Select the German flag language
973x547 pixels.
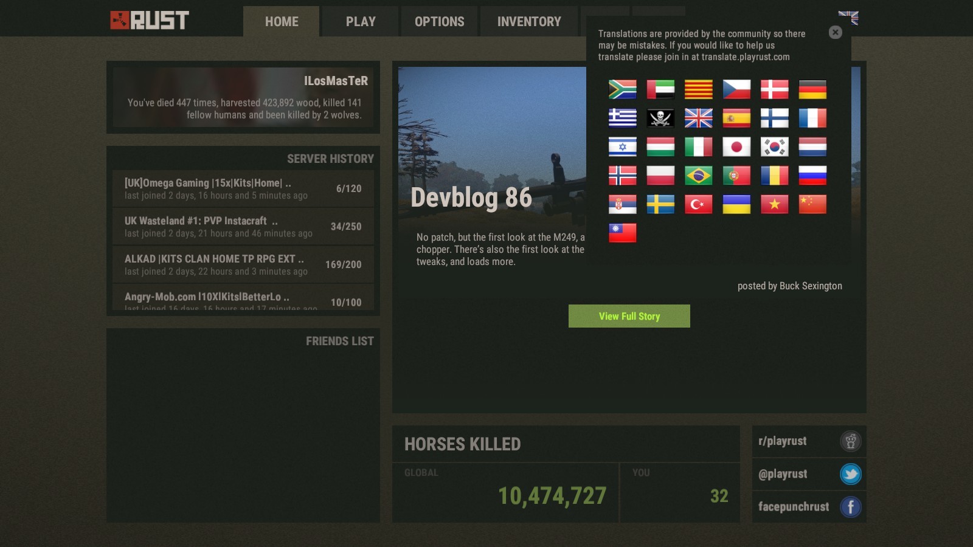tap(812, 89)
